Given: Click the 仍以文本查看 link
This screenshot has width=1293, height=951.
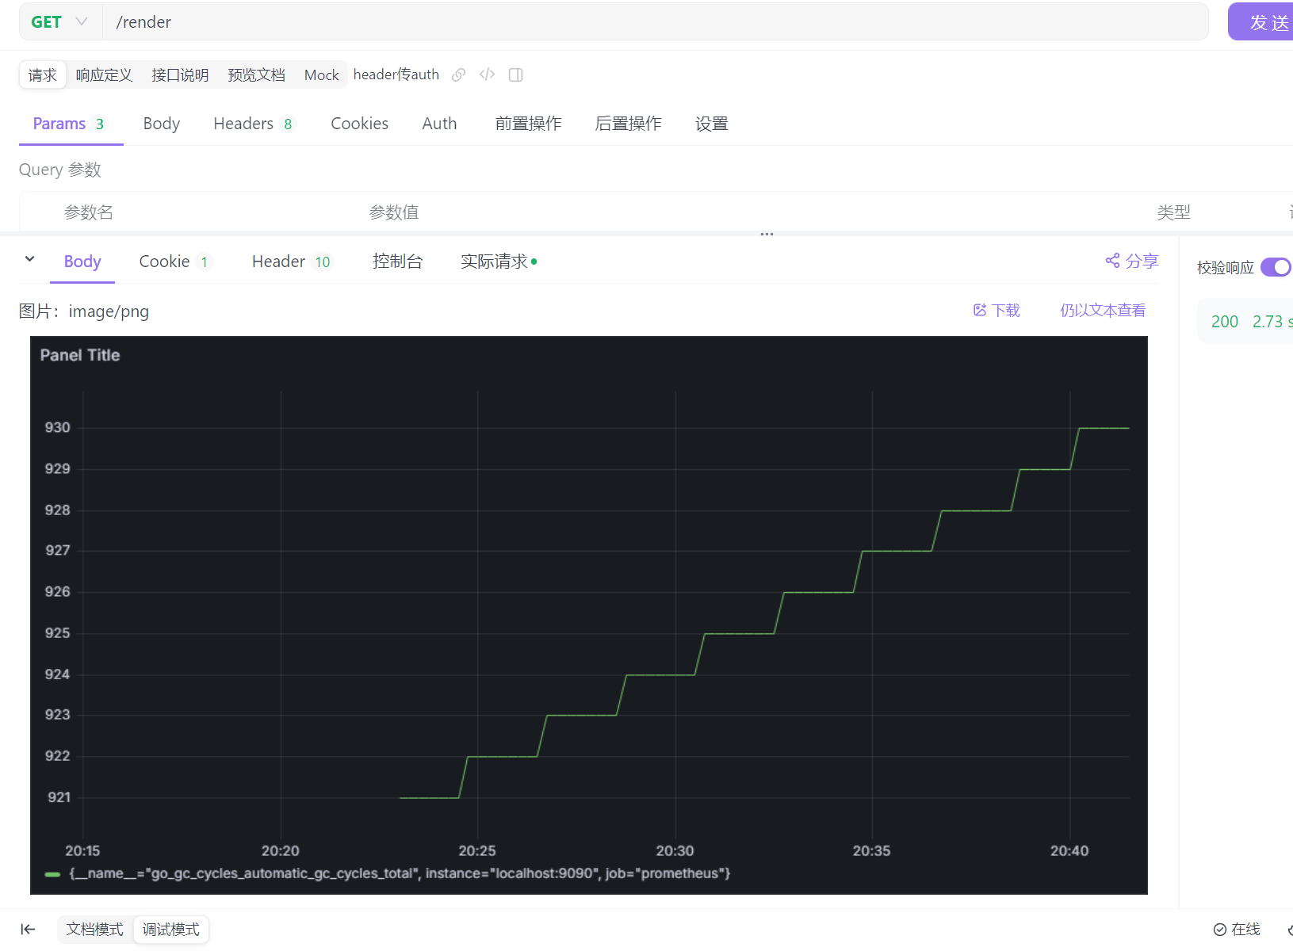Looking at the screenshot, I should click(x=1102, y=310).
